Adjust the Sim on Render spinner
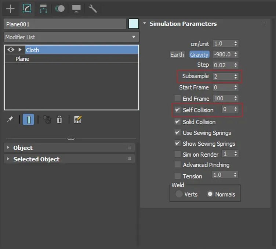Screen dimensions: 276x249 click(x=236, y=154)
